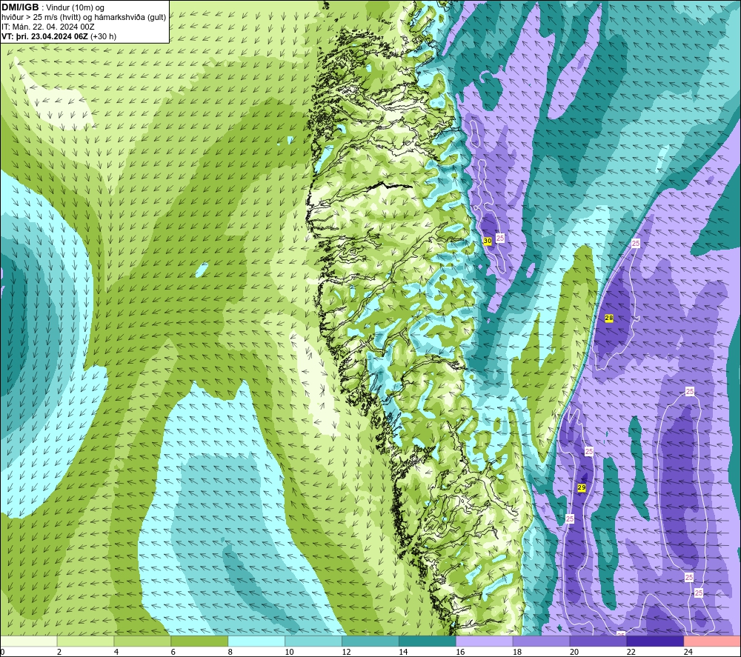The height and width of the screenshot is (657, 741).
Task: Click the legend value 6
Action: point(173,652)
